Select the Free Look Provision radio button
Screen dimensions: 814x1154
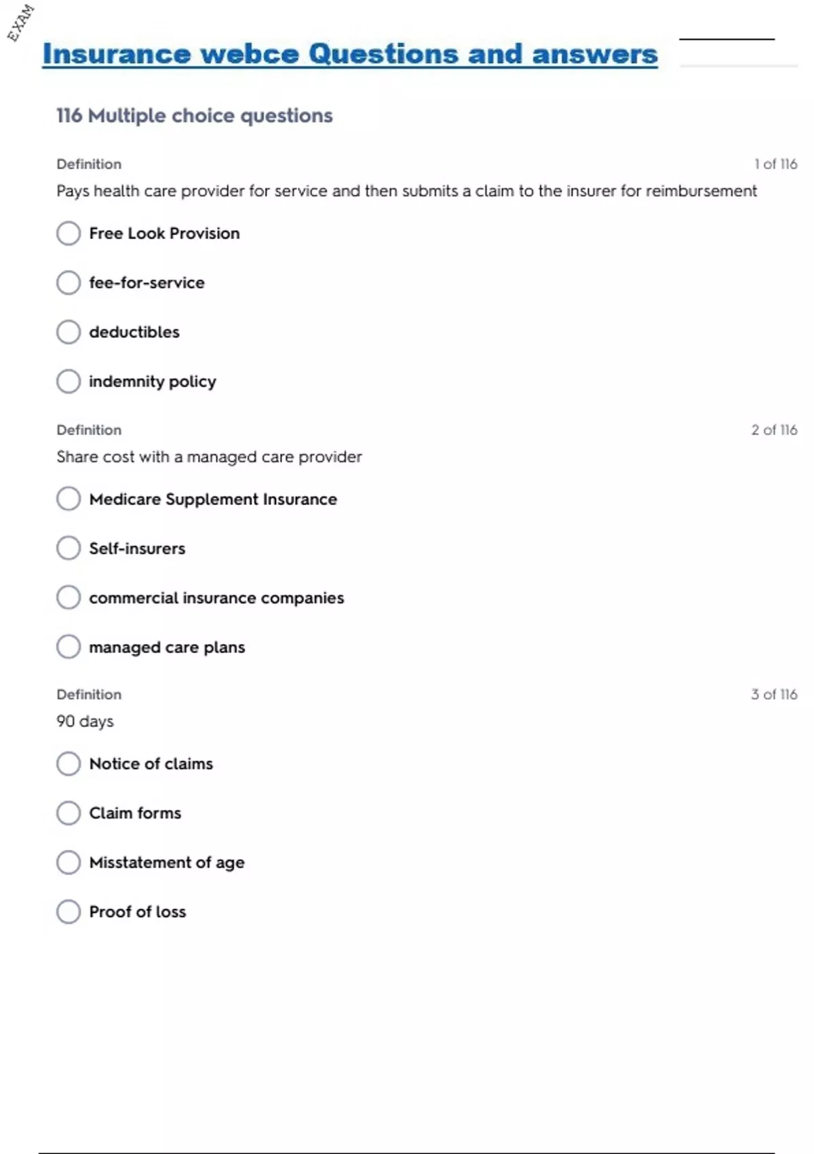pyautogui.click(x=69, y=234)
